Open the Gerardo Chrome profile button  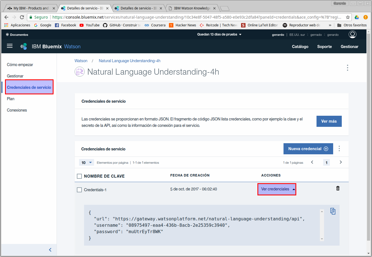coord(340,3)
